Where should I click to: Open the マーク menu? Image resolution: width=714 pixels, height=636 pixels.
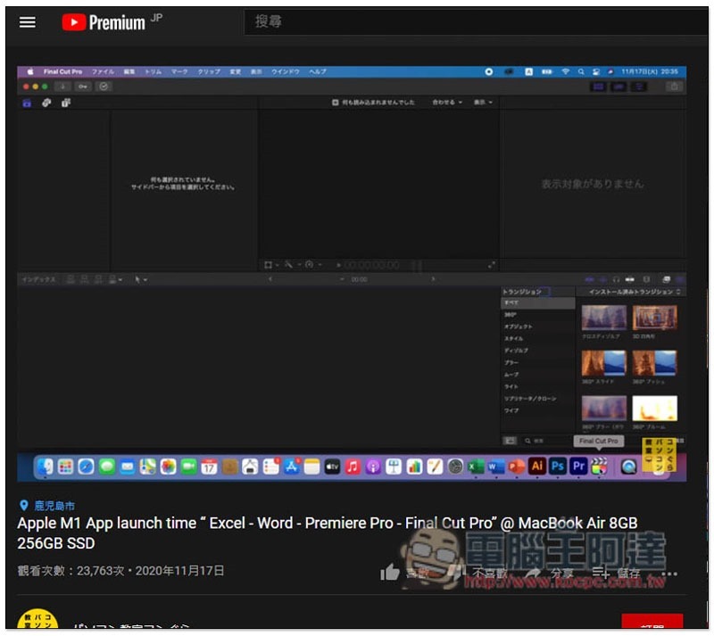click(179, 71)
